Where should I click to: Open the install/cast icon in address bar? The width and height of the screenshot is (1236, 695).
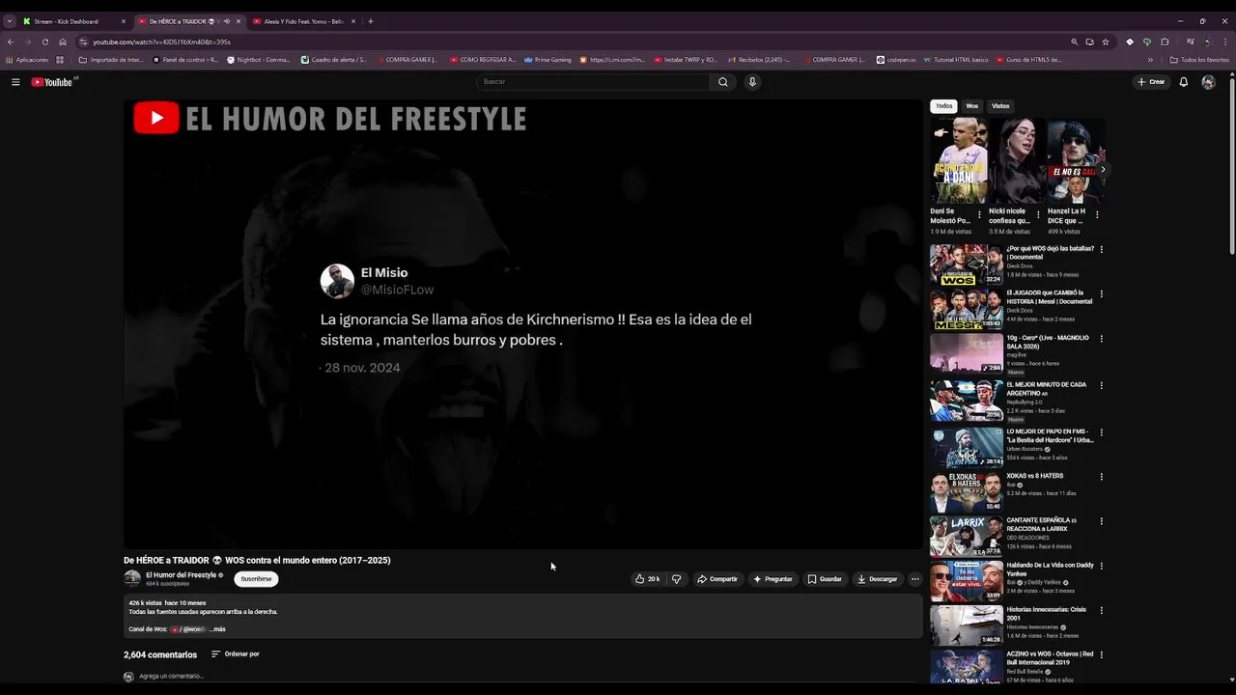1090,42
